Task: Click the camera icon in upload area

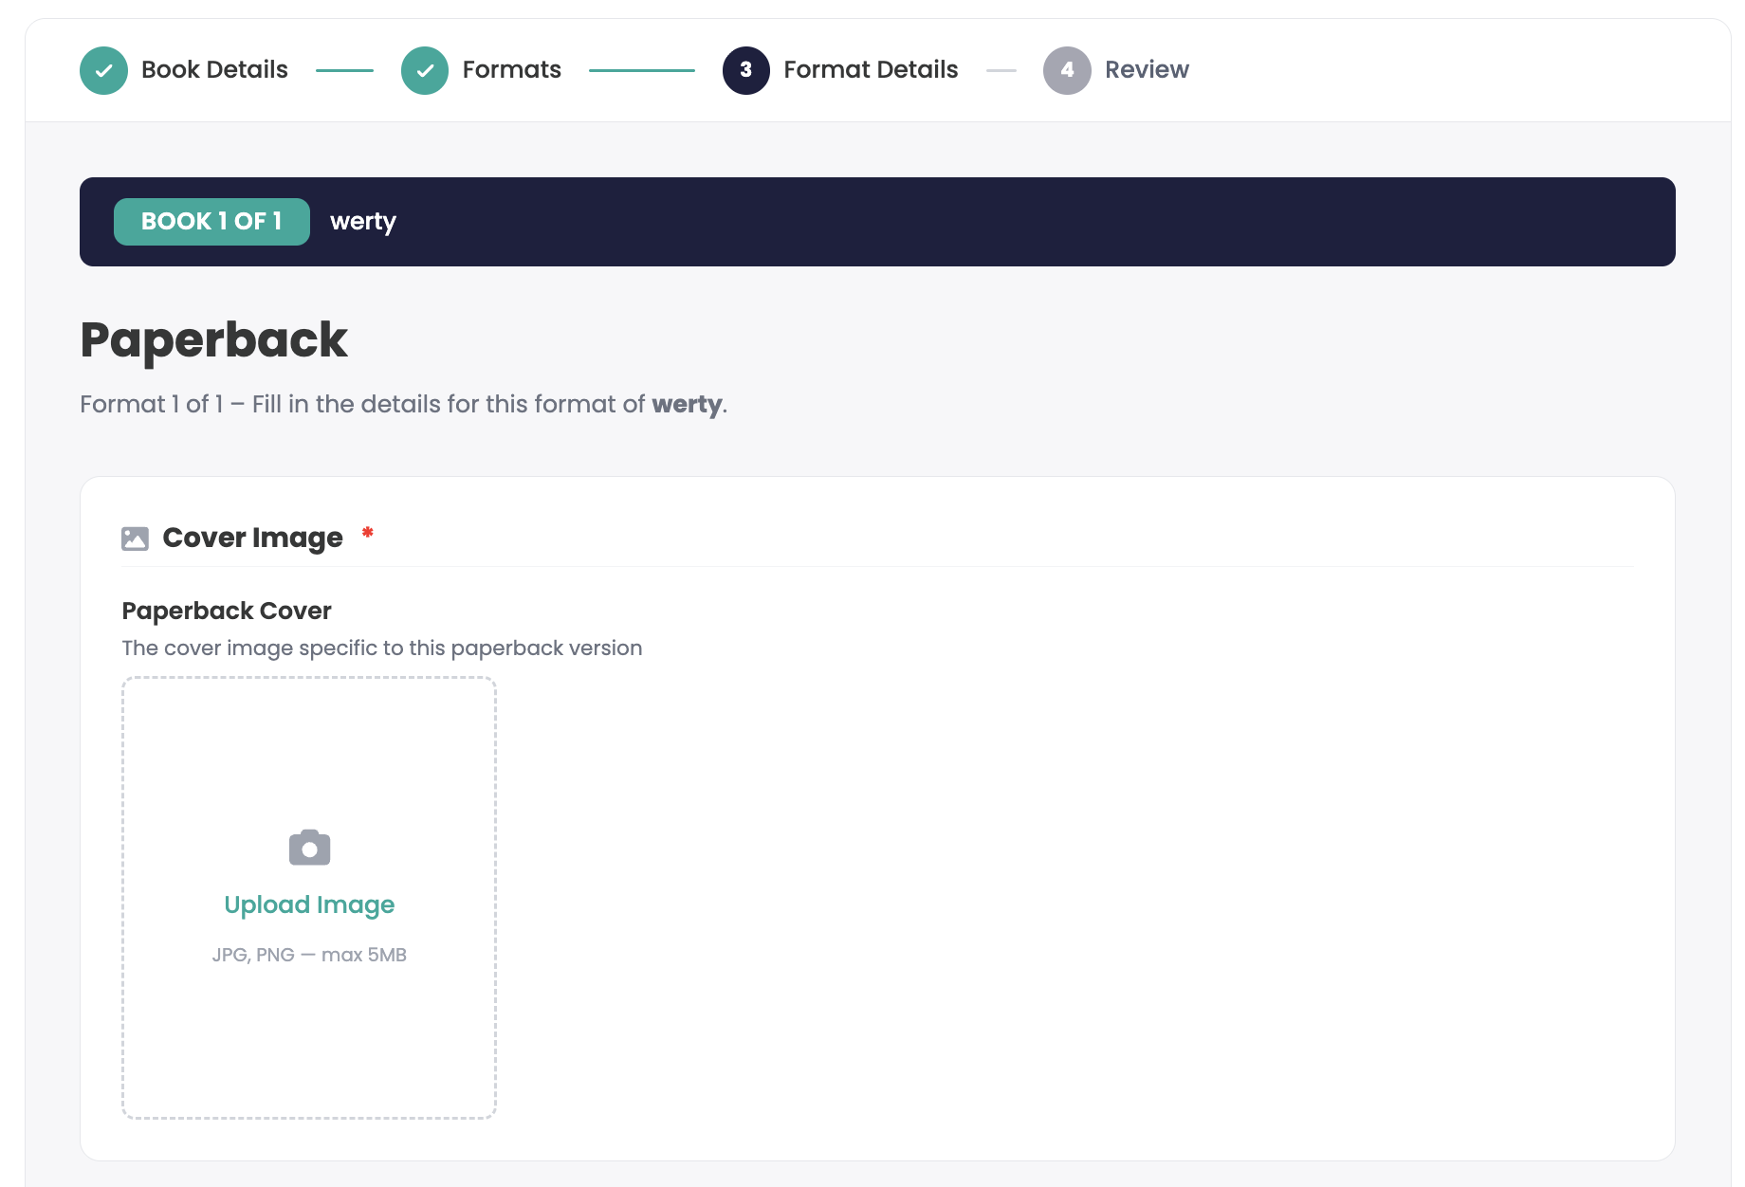Action: pos(309,848)
